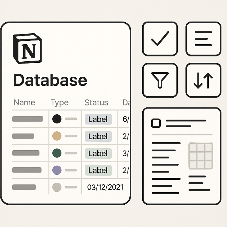
Task: Click name placeholder in tan dot row
Action: (23, 136)
